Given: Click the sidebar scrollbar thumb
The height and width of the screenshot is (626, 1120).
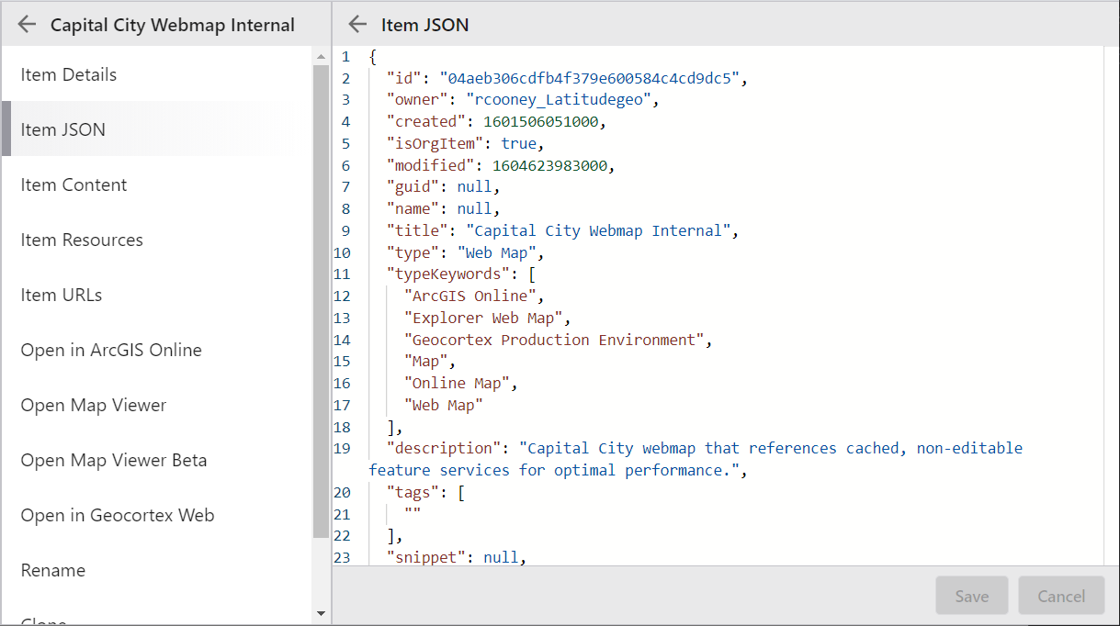Looking at the screenshot, I should (x=321, y=301).
